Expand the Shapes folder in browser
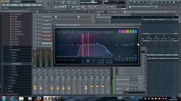This screenshot has height=101, width=181. [x=13, y=80]
